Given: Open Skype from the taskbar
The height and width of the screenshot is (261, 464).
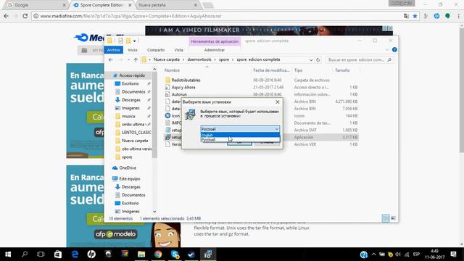Looking at the screenshot, I should click(175, 254).
